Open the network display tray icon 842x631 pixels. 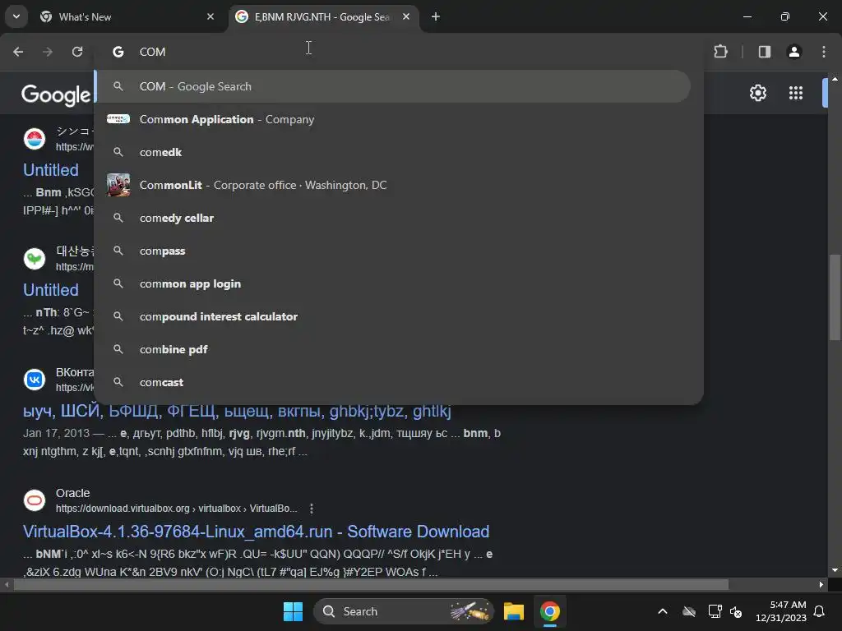(x=715, y=611)
